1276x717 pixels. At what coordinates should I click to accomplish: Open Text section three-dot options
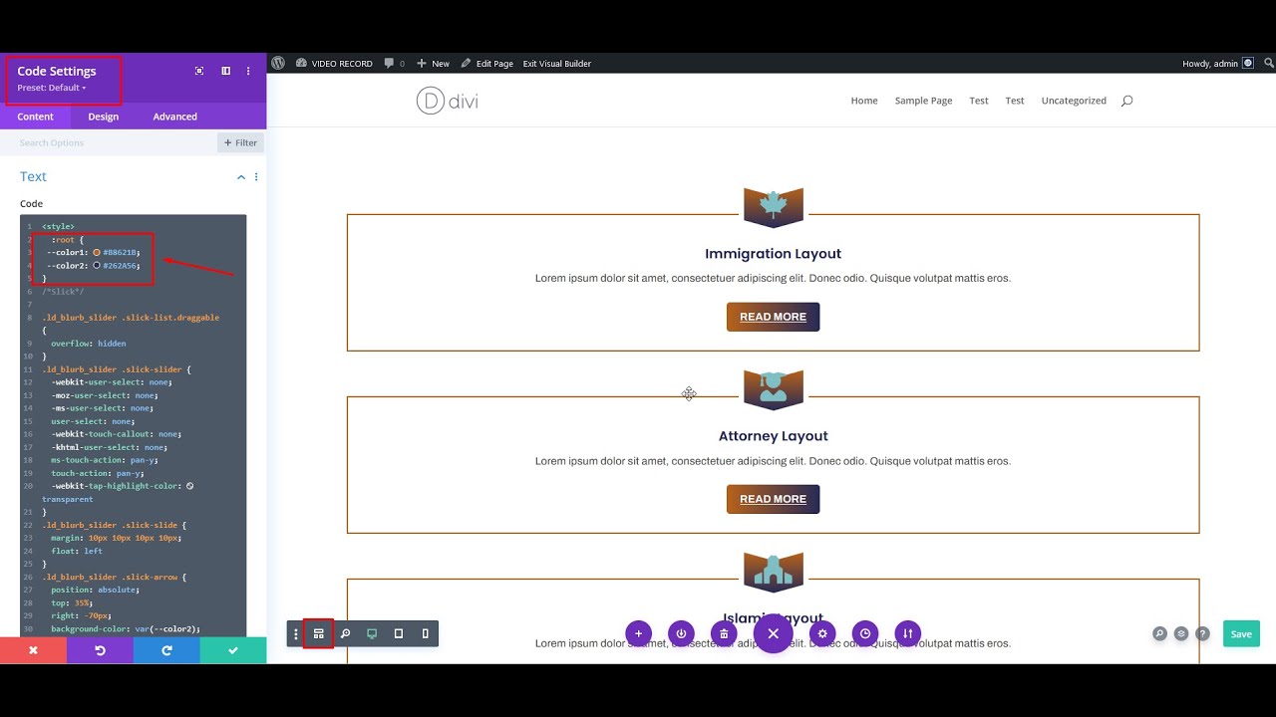(256, 177)
